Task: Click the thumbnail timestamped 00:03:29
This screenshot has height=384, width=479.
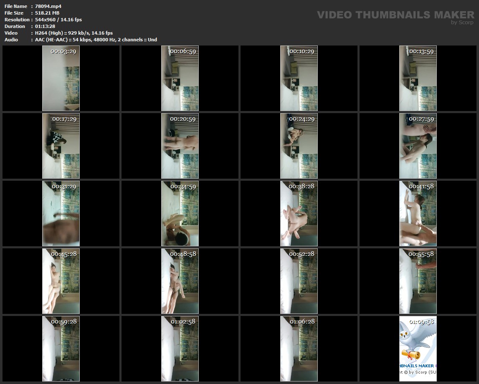Action: (61, 78)
